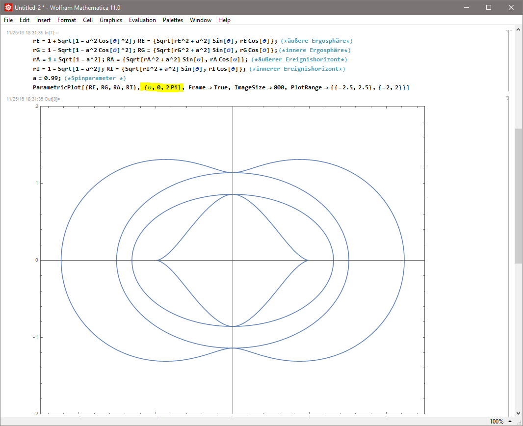The width and height of the screenshot is (523, 426).
Task: Open the File menu
Action: tap(8, 20)
